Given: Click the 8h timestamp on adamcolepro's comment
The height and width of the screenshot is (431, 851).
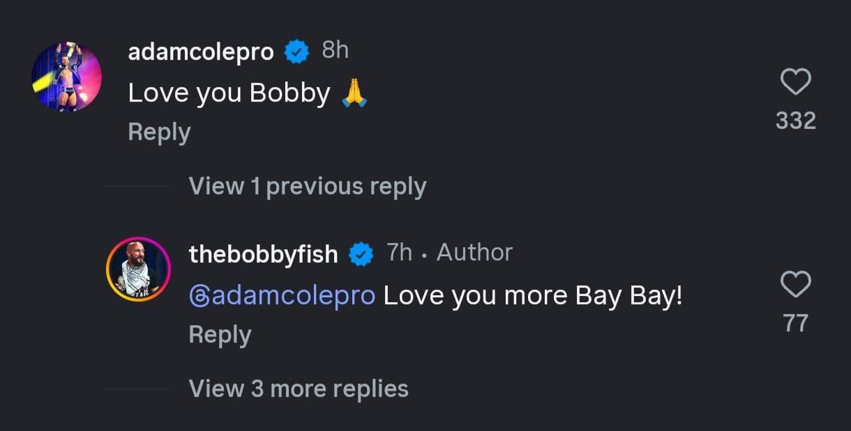Looking at the screenshot, I should (x=334, y=49).
